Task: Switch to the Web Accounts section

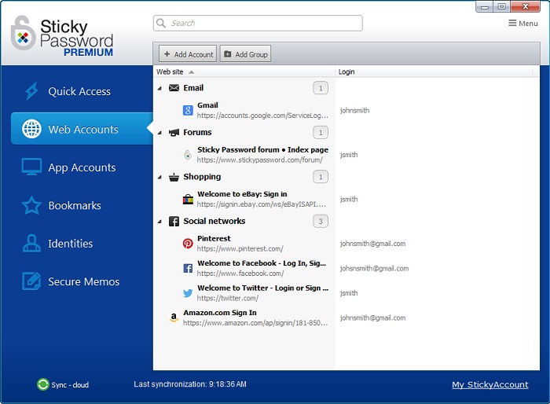Action: point(82,129)
